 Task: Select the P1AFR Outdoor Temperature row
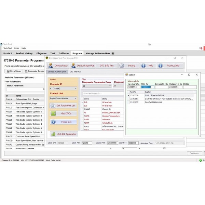pos(102,116)
